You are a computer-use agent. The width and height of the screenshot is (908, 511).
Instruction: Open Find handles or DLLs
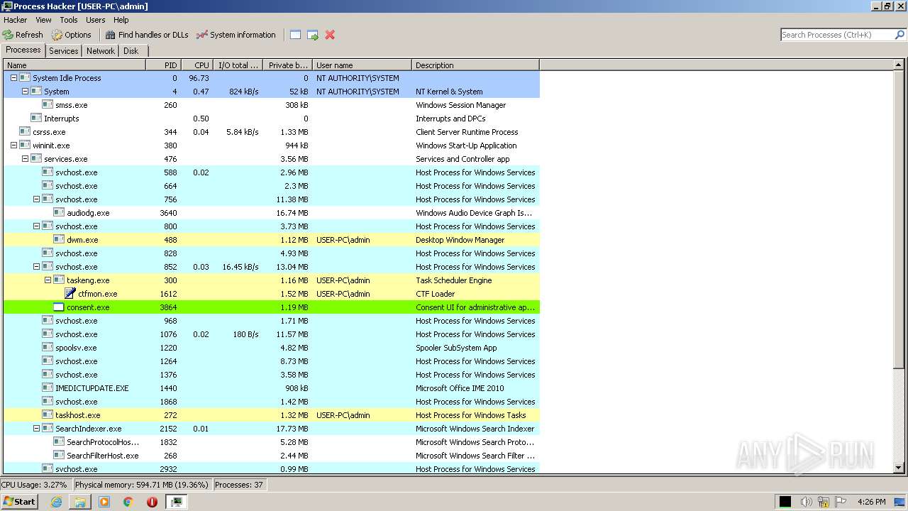(147, 35)
